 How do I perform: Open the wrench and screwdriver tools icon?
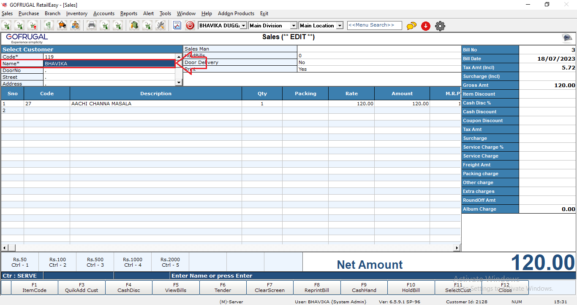(161, 26)
